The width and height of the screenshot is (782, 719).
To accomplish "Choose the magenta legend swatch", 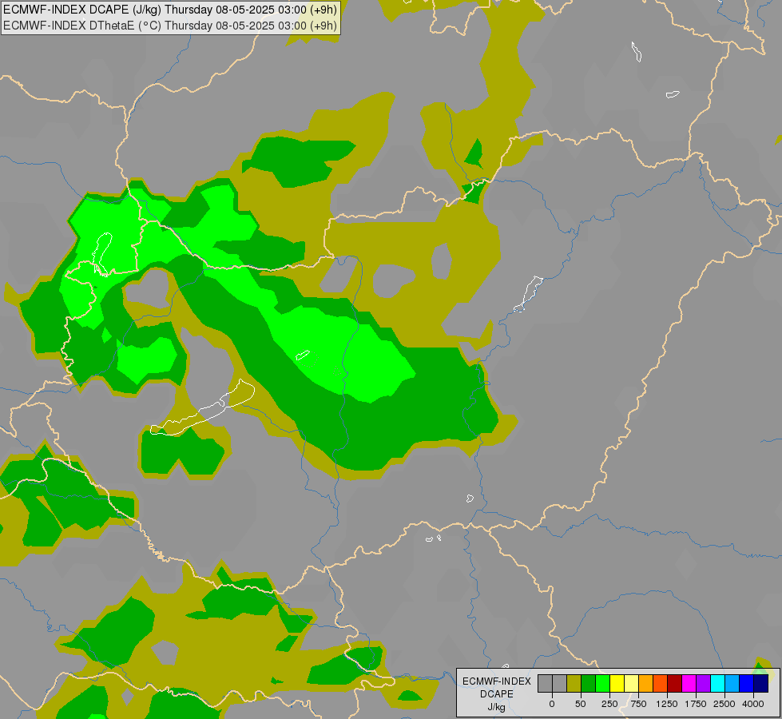I will coord(689,684).
